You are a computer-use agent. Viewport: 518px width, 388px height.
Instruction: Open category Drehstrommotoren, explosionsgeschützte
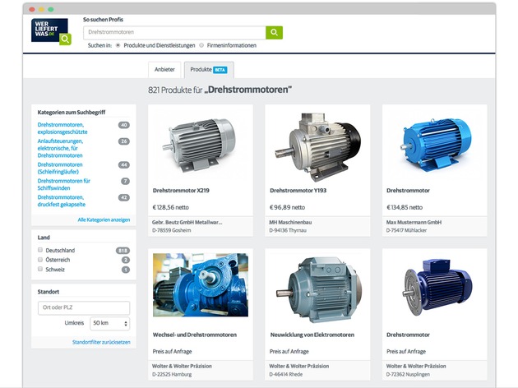[62, 128]
